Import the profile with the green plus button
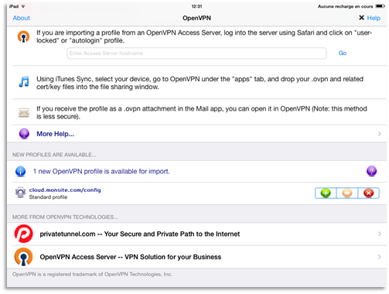389x294 pixels. coord(326,193)
